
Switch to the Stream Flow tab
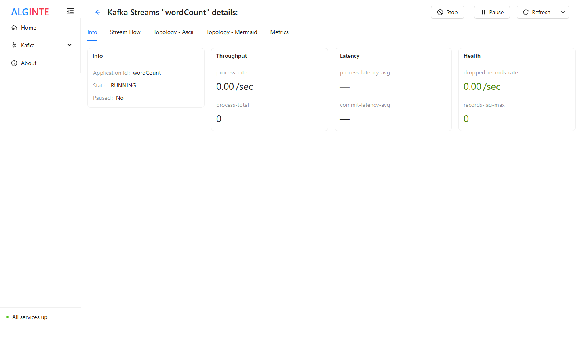click(125, 32)
